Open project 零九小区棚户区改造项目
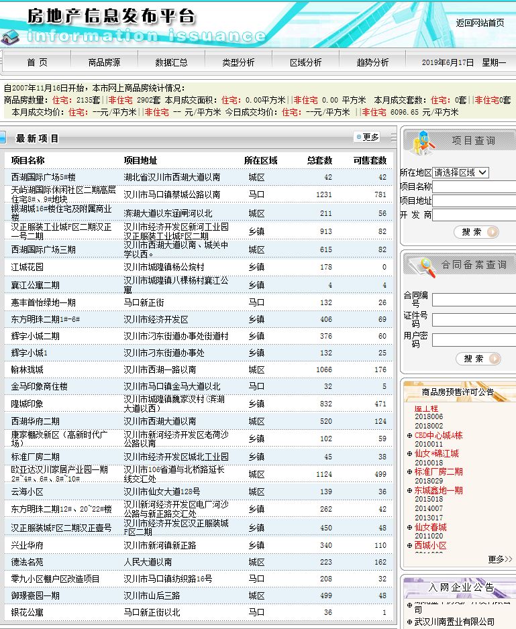Screen dimensions: 516x629 tap(56, 579)
